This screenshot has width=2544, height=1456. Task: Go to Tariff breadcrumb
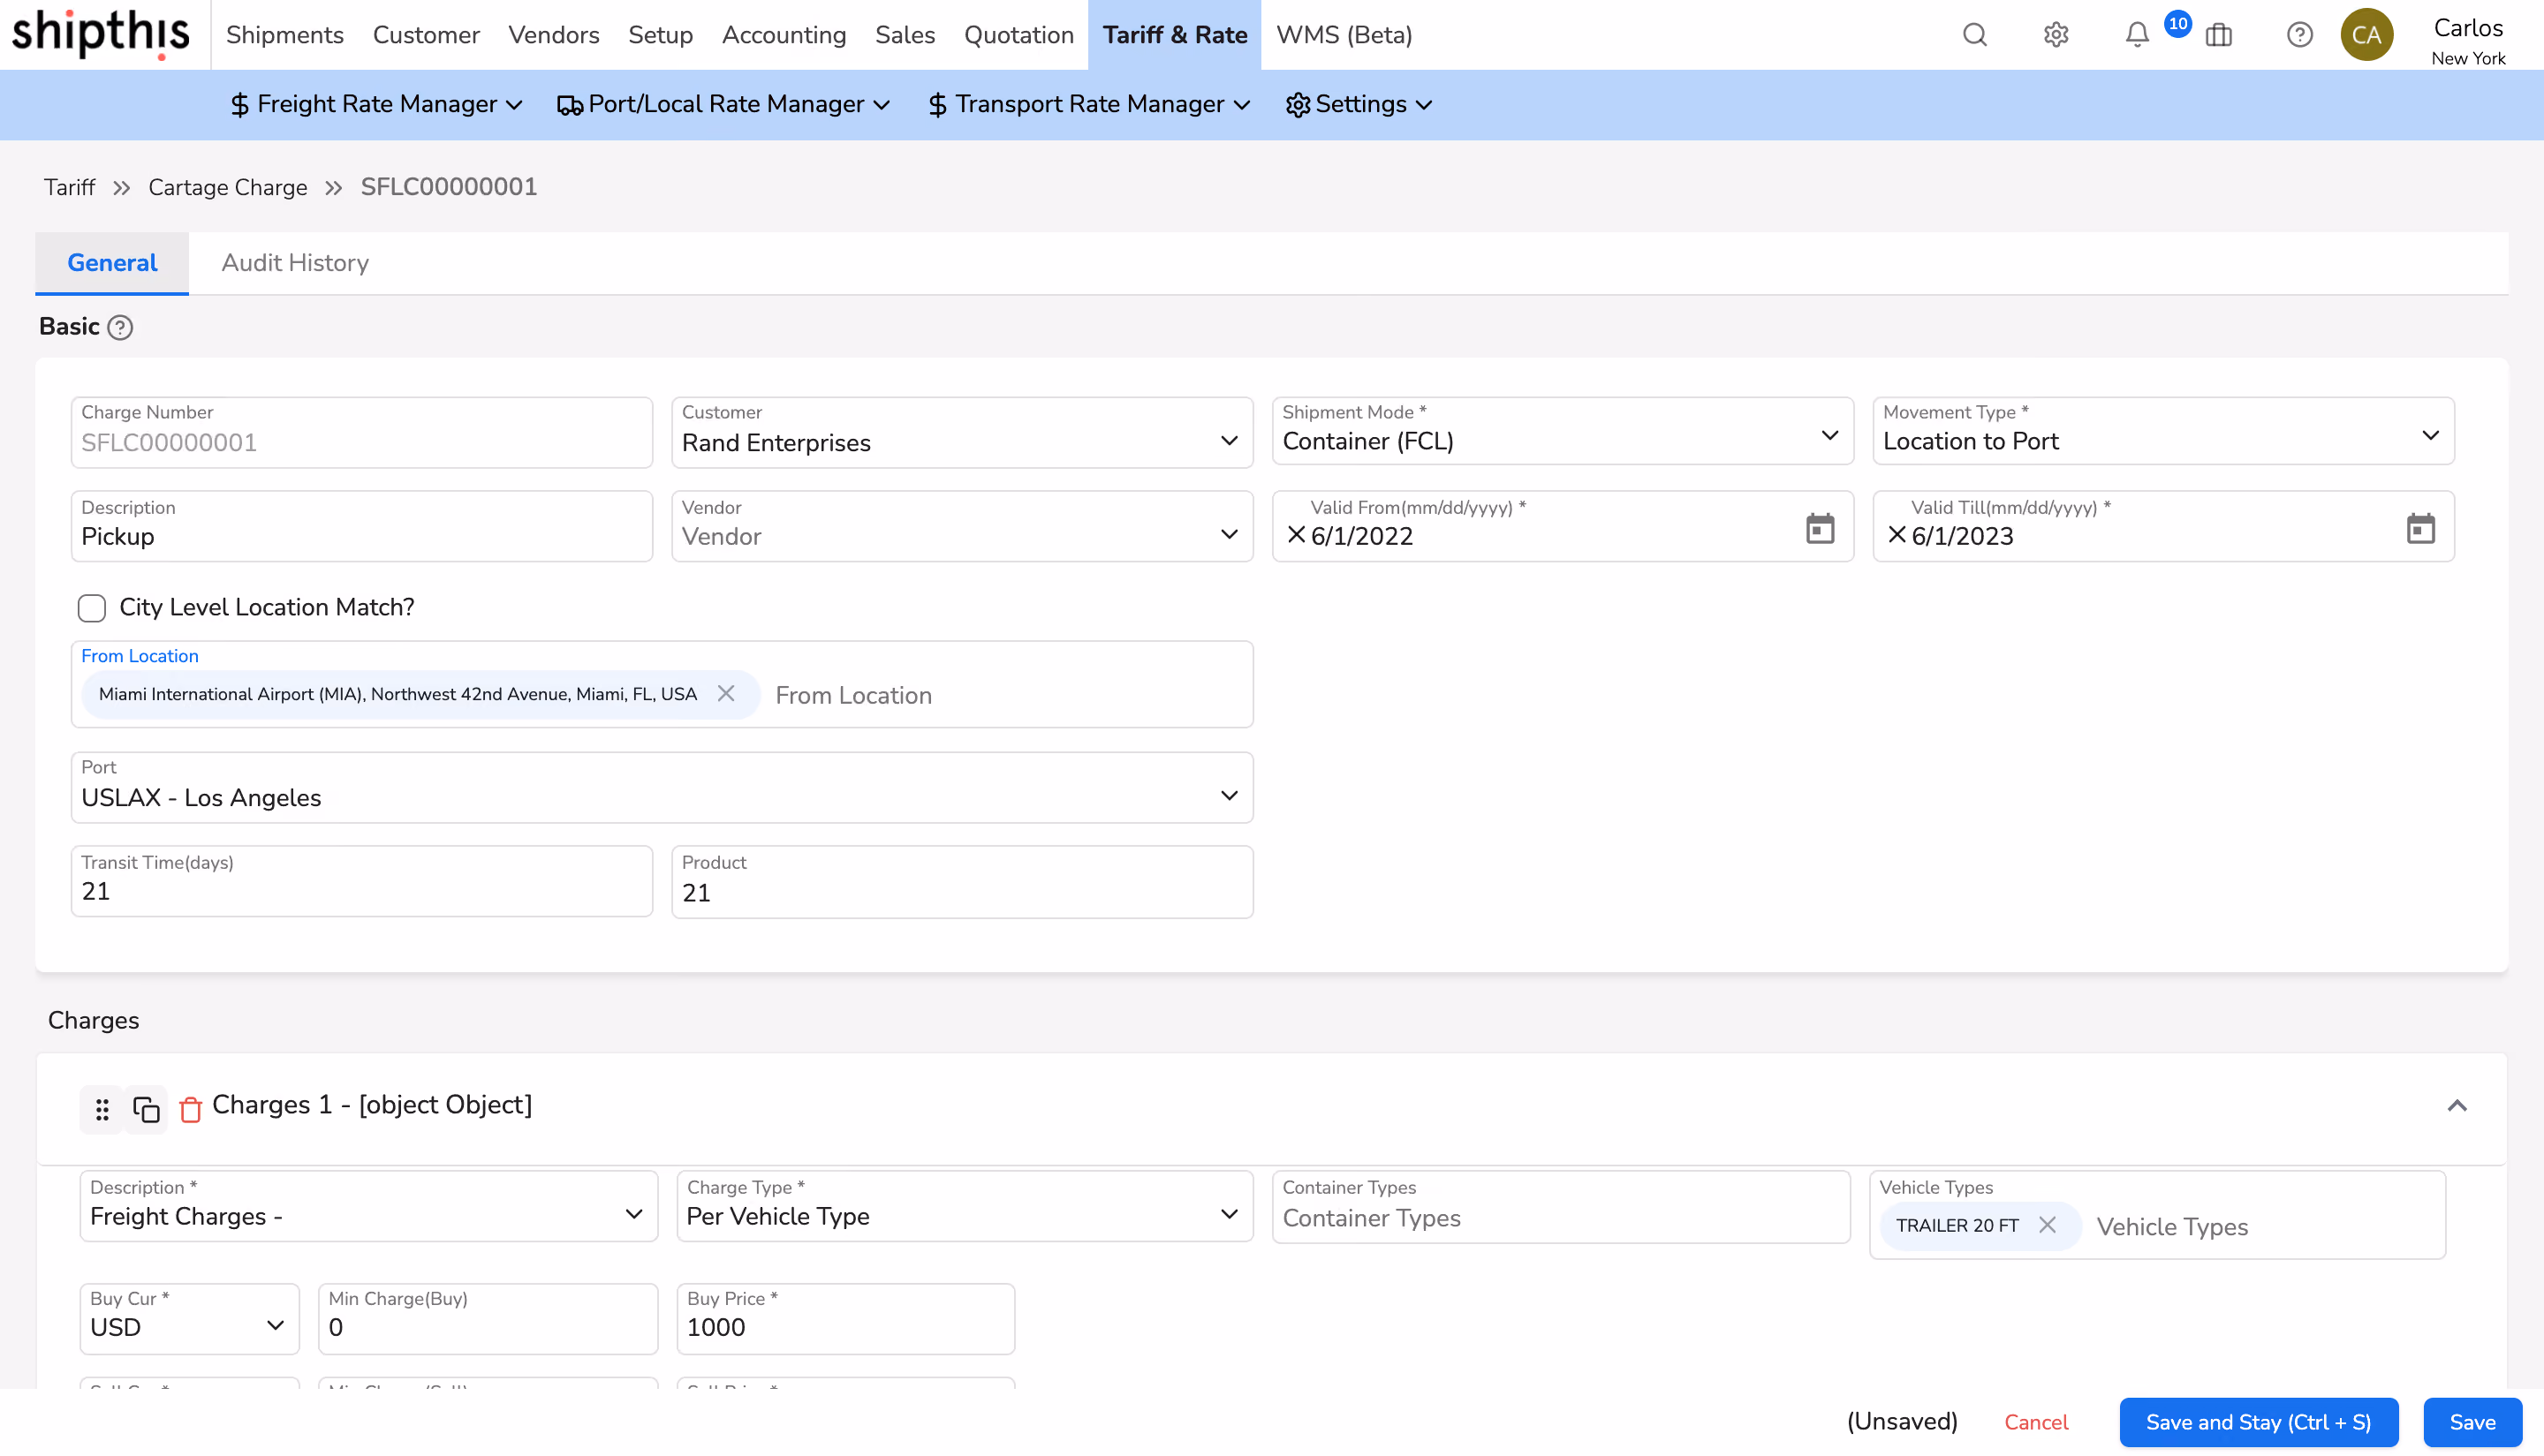(x=69, y=187)
